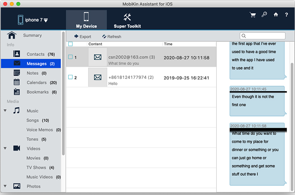Click the Time column header
The width and height of the screenshot is (295, 195).
168,44
